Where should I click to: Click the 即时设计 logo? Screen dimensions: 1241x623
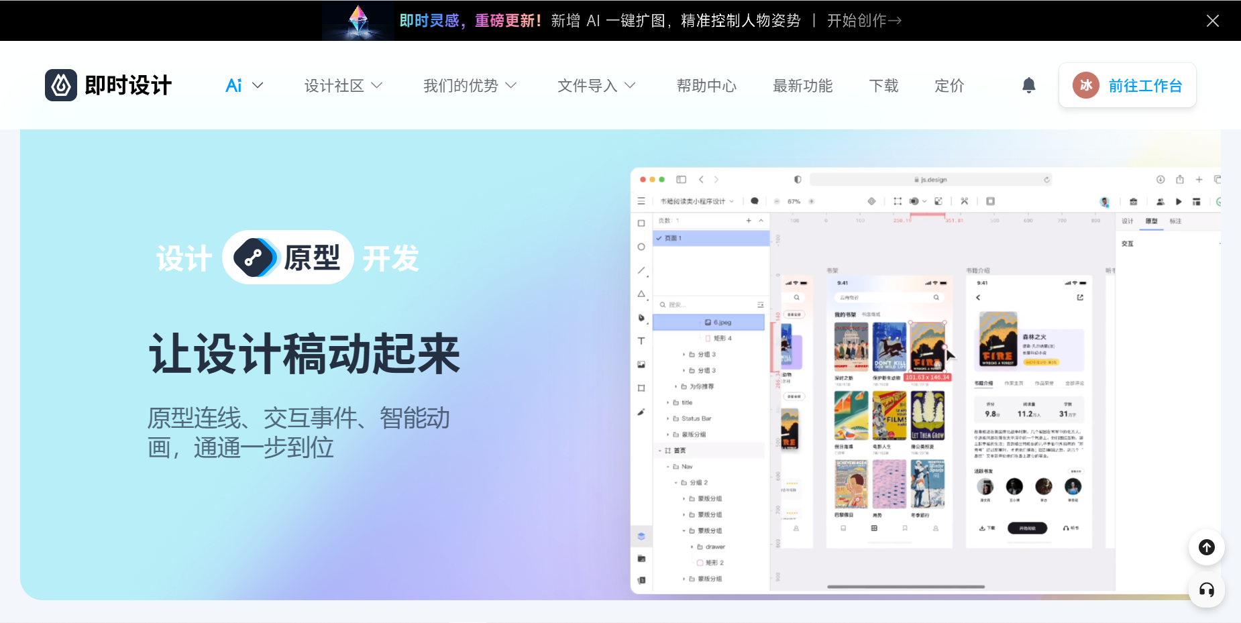coord(108,85)
